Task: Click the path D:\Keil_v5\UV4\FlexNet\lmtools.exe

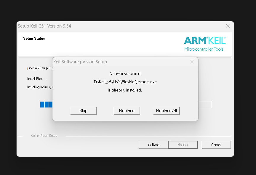Action: click(125, 82)
